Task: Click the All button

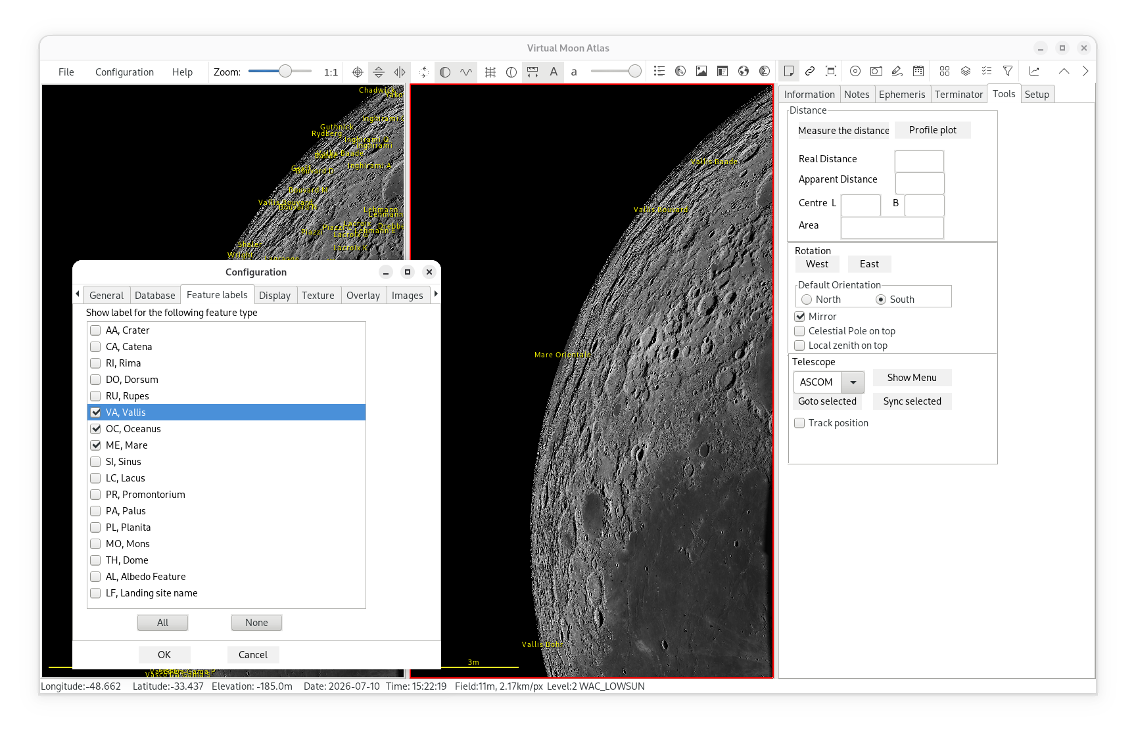Action: (x=162, y=623)
